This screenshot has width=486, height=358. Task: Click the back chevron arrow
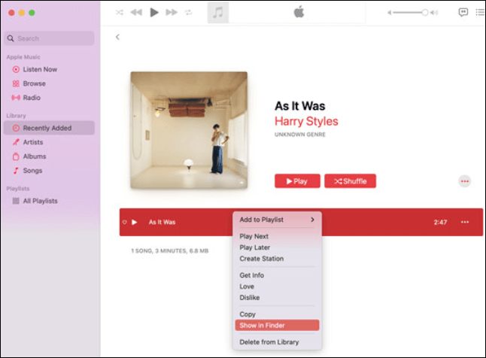tap(117, 37)
